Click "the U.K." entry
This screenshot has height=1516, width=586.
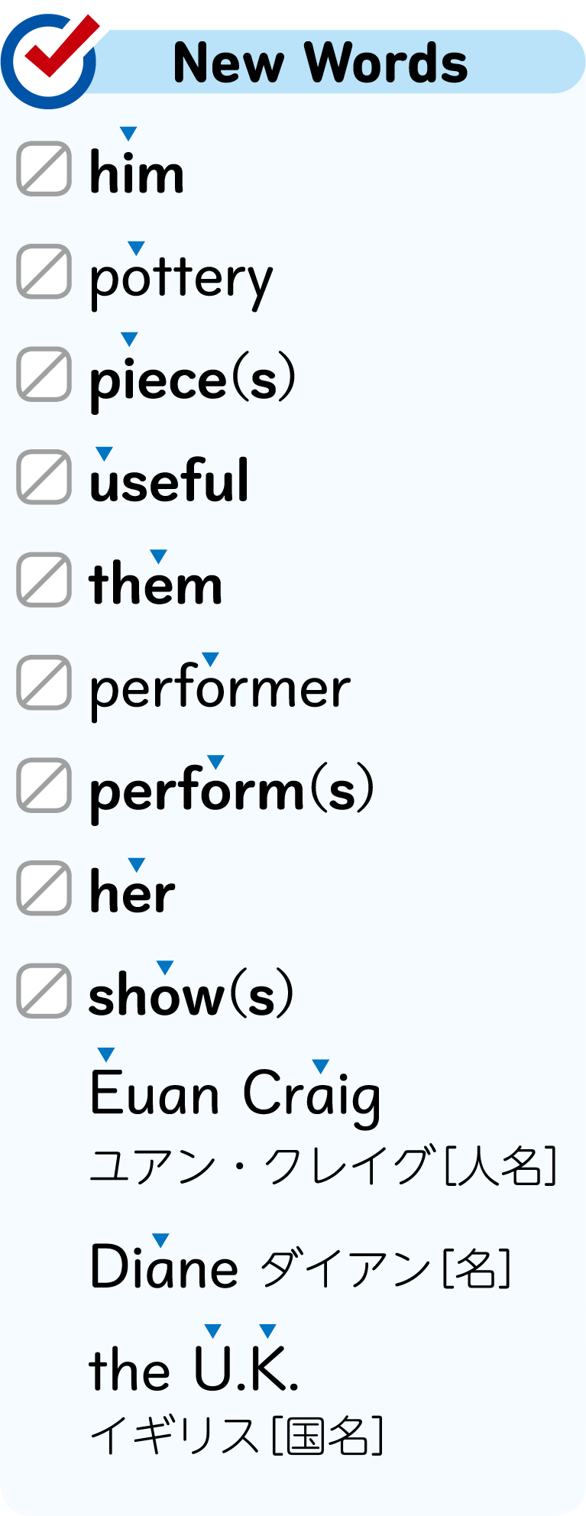coord(194,1370)
